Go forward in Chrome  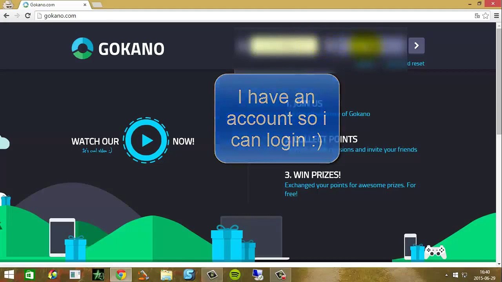click(17, 16)
